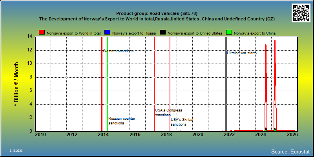This screenshot has width=314, height=157.
Task: Click the date stamp 7.10.2026
Action: (16, 151)
